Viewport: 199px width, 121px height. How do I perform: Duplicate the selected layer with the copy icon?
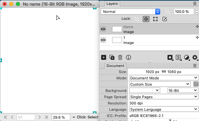pyautogui.click(x=112, y=58)
